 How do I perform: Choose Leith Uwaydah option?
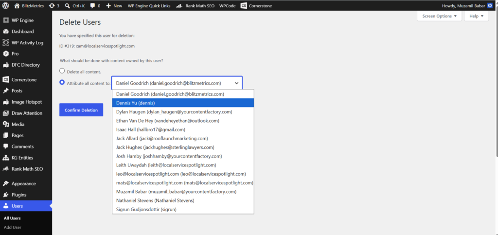(183, 165)
